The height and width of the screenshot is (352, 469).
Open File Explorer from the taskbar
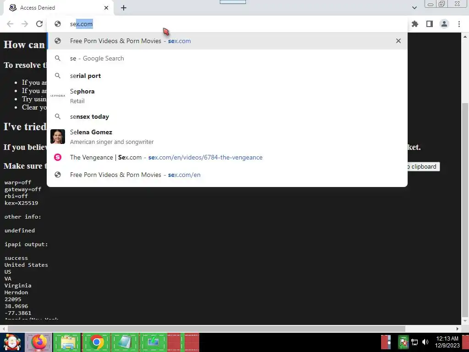pos(67,342)
